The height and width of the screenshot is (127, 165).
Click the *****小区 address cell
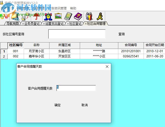point(99,56)
